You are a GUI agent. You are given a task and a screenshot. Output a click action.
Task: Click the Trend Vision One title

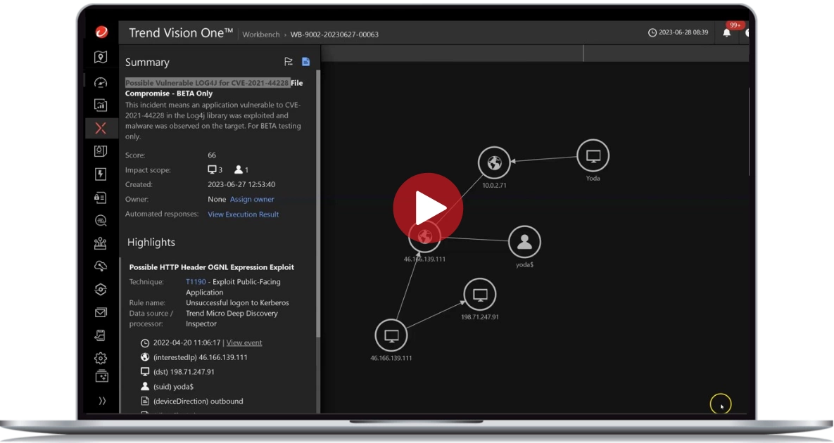coord(181,33)
